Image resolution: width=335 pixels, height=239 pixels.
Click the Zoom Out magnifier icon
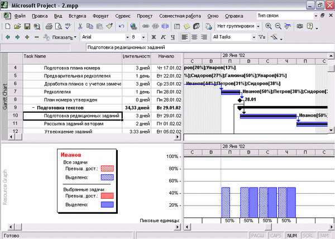tap(278, 26)
